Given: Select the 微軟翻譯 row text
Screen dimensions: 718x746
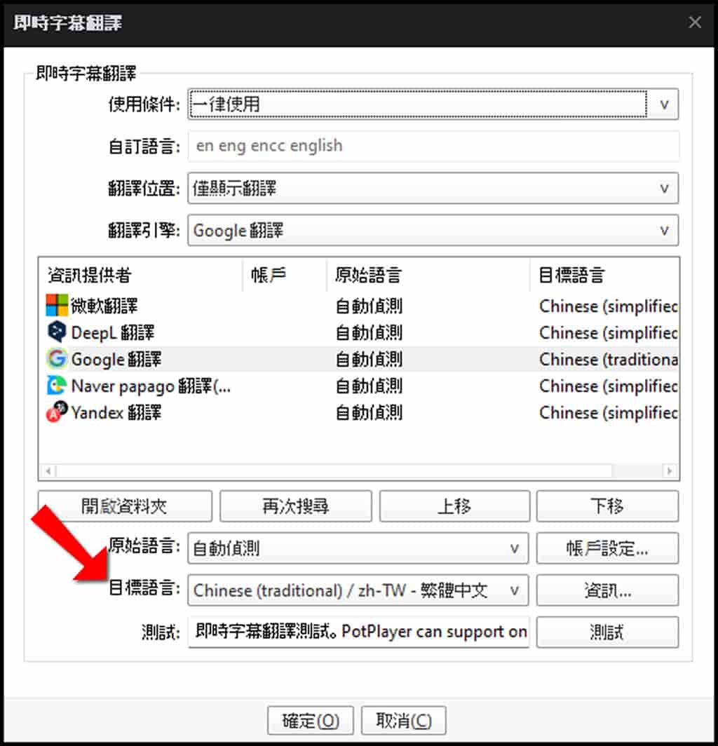Looking at the screenshot, I should (x=104, y=306).
